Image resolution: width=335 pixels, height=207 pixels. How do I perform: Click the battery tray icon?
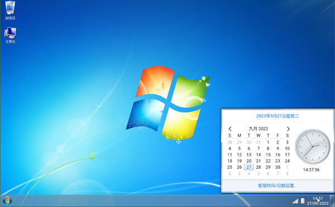[303, 201]
